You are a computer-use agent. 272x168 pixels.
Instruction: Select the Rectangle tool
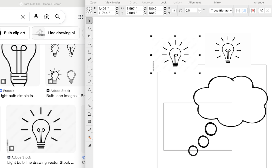(x=89, y=66)
